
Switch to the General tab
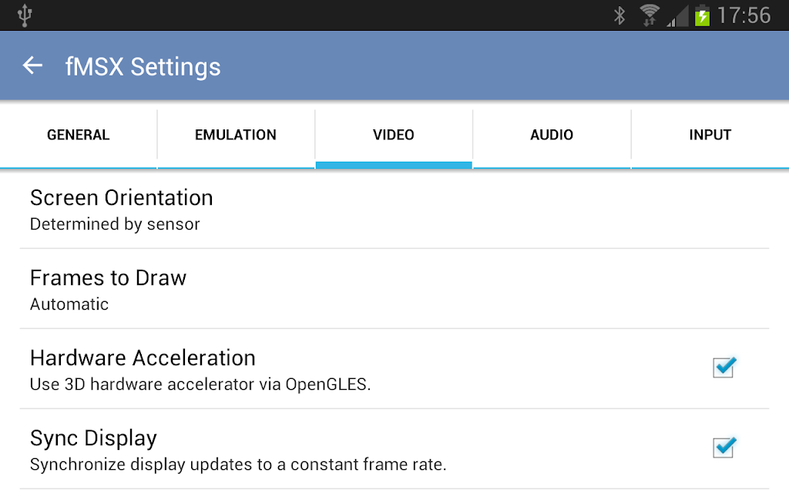[x=79, y=135]
